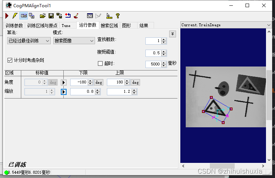Open the 模式 mode dropdown
Viewport: 275px width, 178px height.
74,41
